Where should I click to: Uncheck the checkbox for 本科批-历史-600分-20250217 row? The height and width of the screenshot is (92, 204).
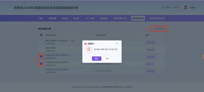41,63
